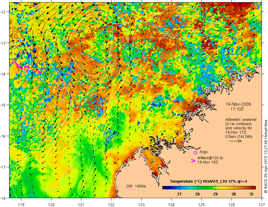The image size is (268, 207).
Task: Click the 'Temperature (°C) NOAA19_L3U 12% ql>=4' title
Action: coord(208,181)
